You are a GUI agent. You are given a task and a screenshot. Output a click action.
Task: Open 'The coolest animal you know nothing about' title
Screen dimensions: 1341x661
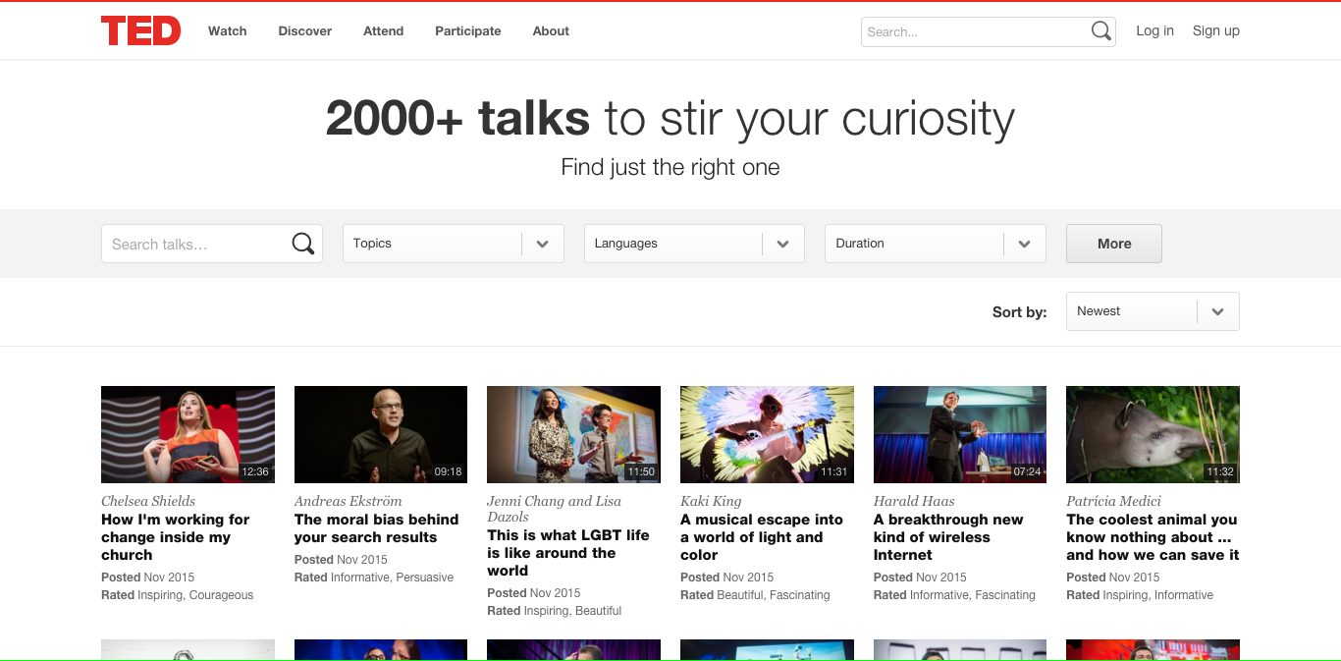click(x=1153, y=537)
